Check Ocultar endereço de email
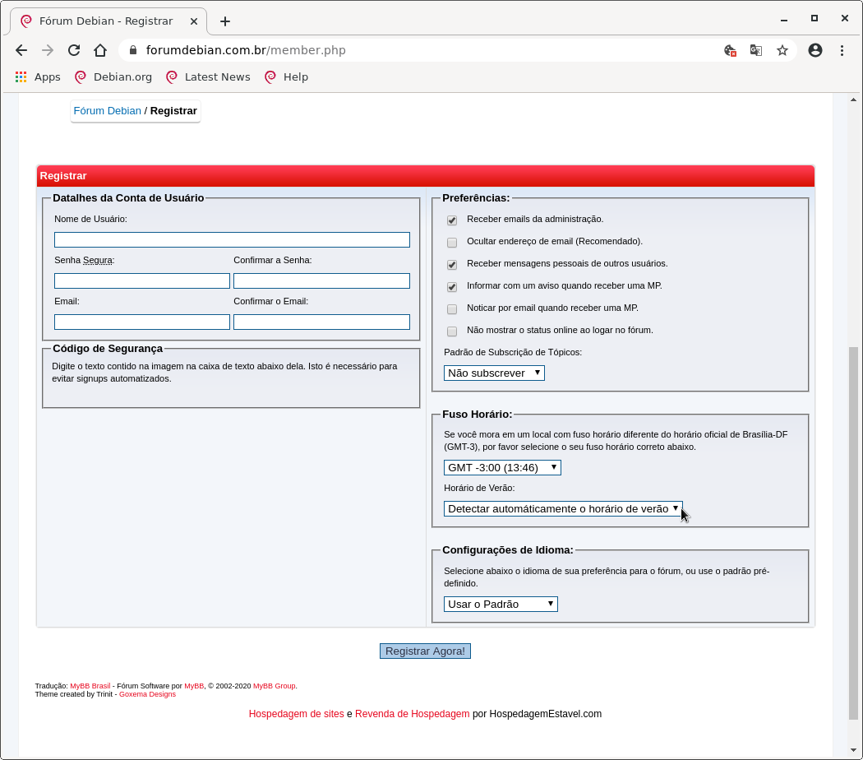863x760 pixels. (452, 243)
